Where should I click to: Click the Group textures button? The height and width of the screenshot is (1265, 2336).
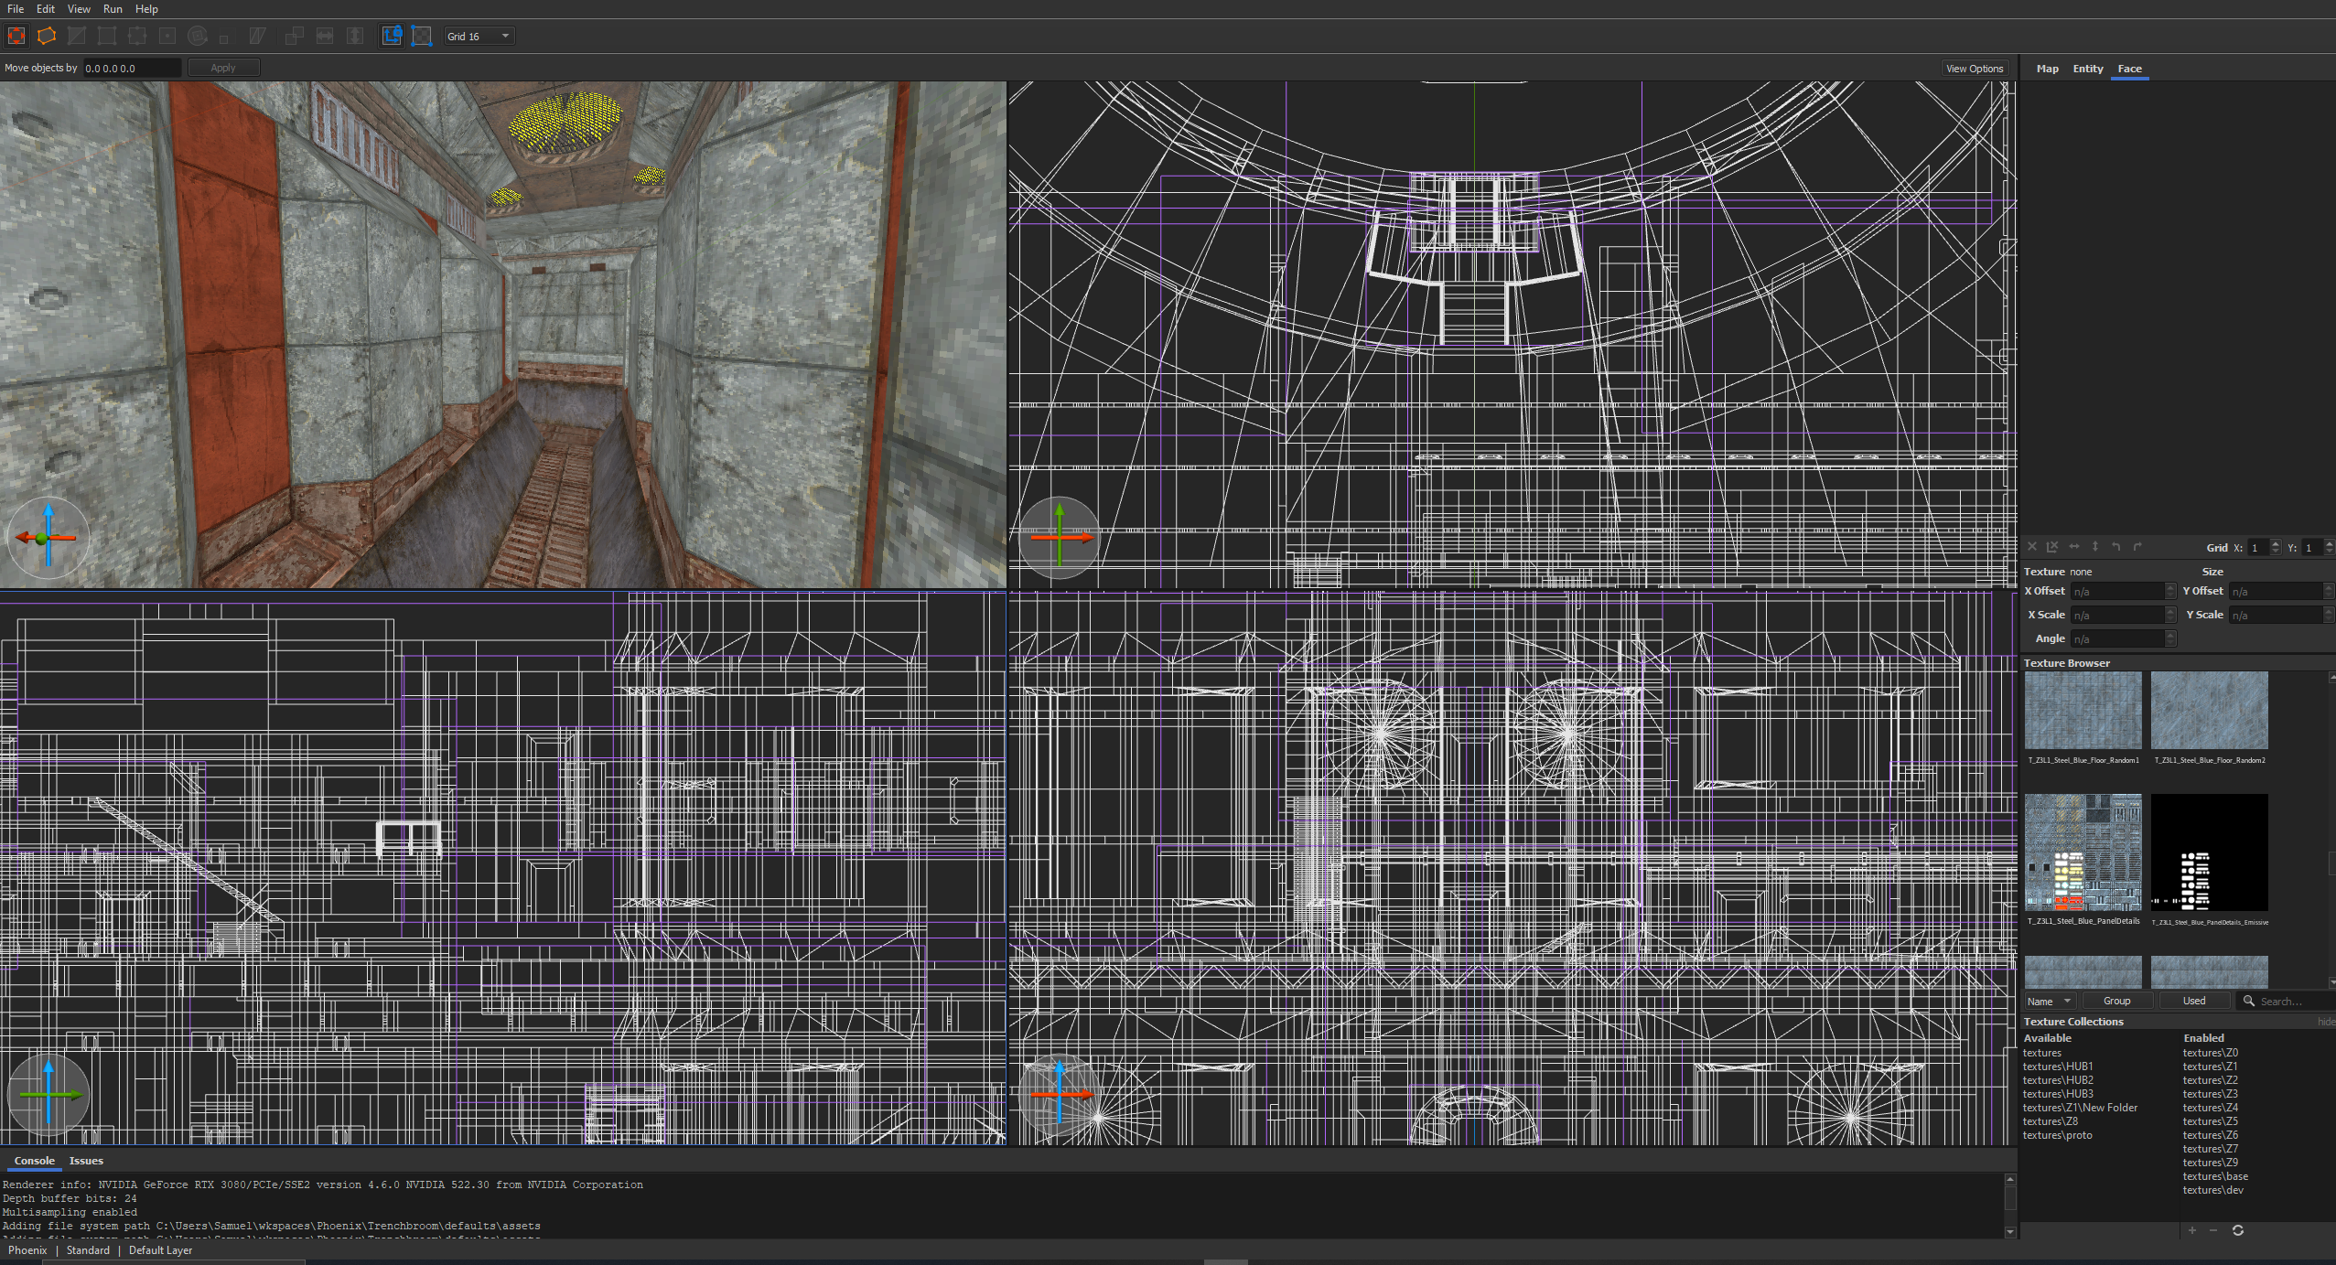(x=2116, y=1001)
